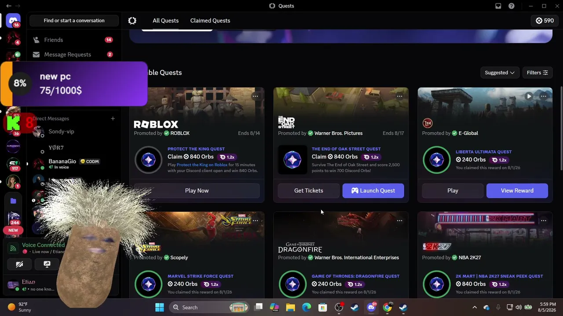Screen dimensions: 563x316
Task: Open Microsoft Store from taskbar
Action: 323,307
